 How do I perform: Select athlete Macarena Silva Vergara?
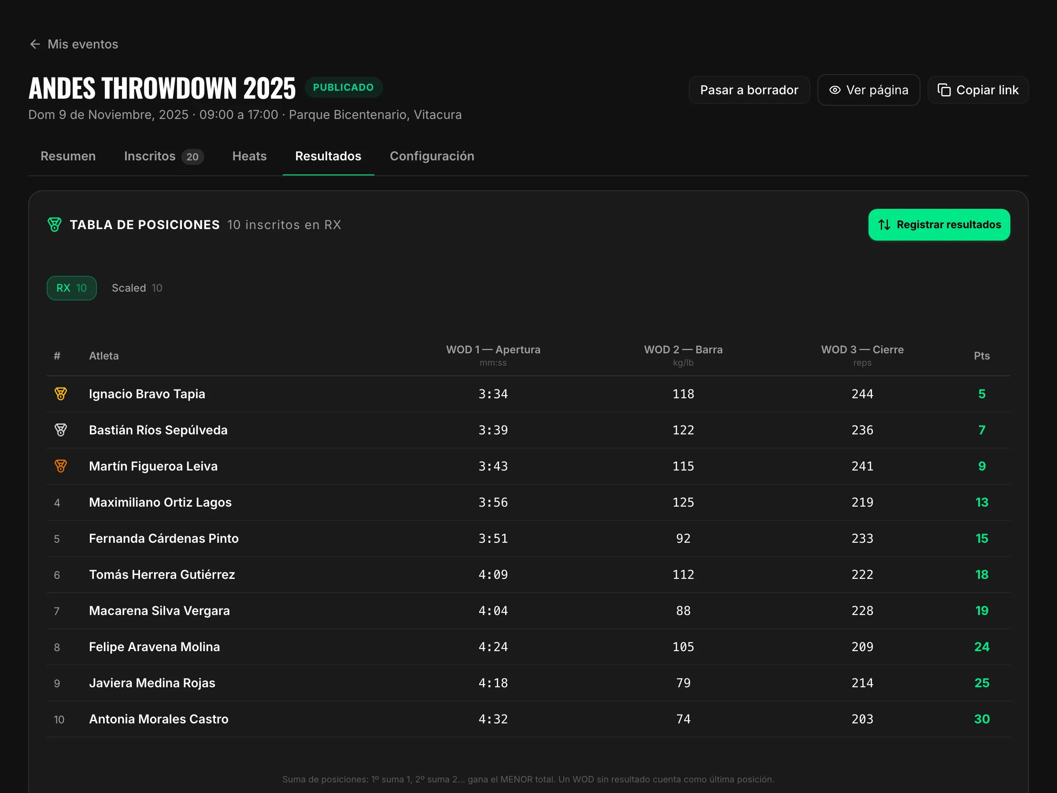tap(159, 611)
